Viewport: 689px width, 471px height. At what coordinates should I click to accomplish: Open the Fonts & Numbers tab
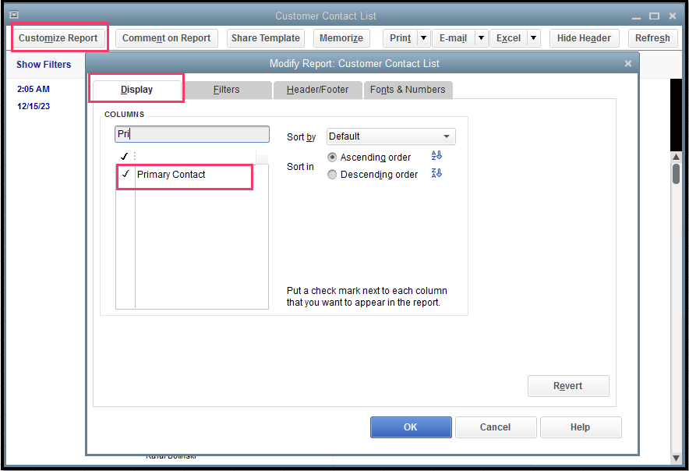(408, 90)
